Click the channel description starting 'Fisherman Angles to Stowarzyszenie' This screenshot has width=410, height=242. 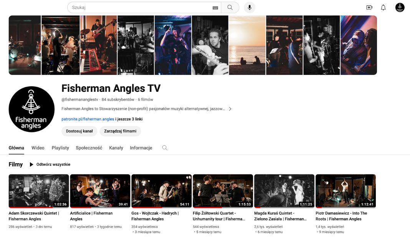click(143, 109)
